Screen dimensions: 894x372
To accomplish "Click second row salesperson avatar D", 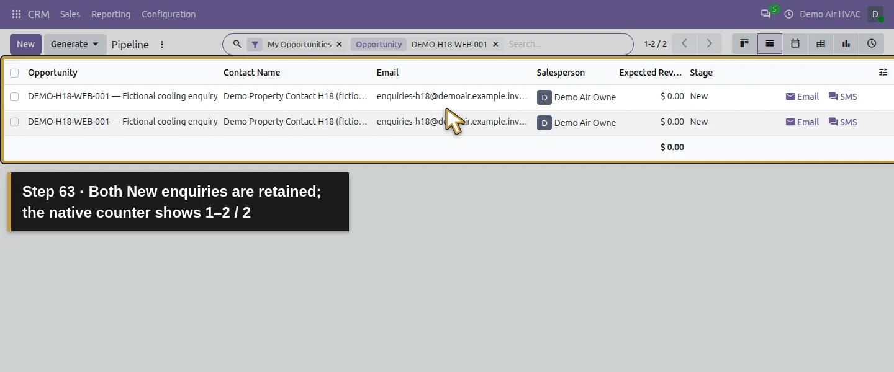I will tap(544, 123).
